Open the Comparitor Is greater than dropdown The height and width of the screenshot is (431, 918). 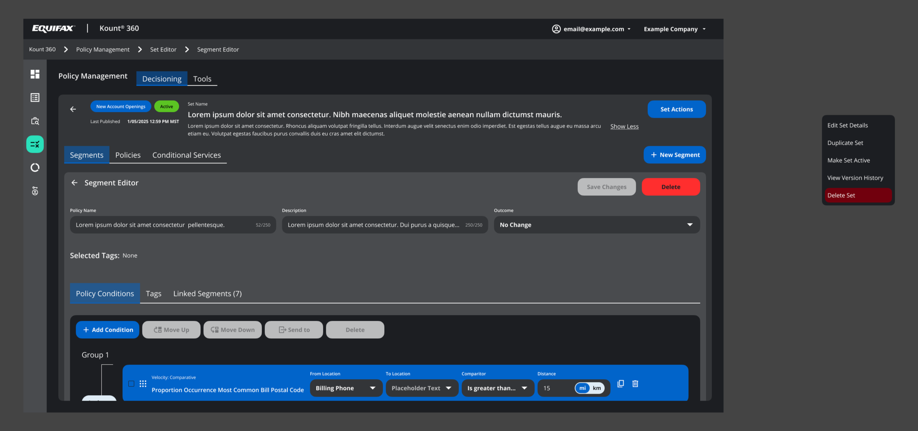(498, 388)
